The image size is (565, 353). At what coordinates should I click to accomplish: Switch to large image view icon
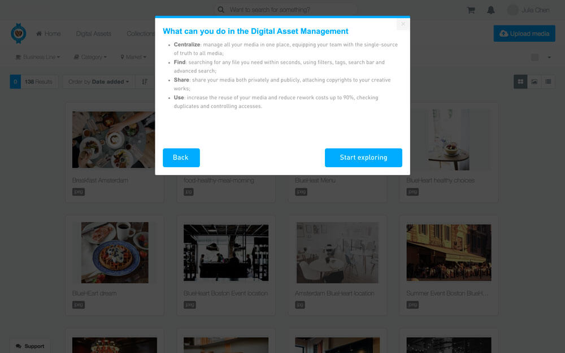534,82
